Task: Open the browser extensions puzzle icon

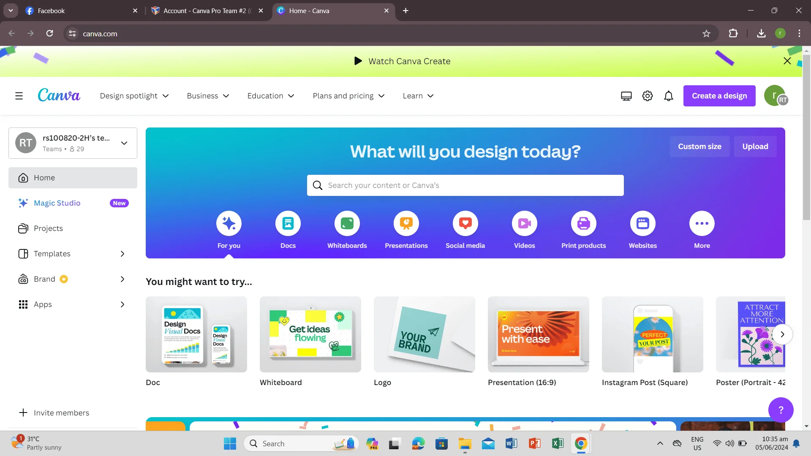Action: click(x=733, y=33)
